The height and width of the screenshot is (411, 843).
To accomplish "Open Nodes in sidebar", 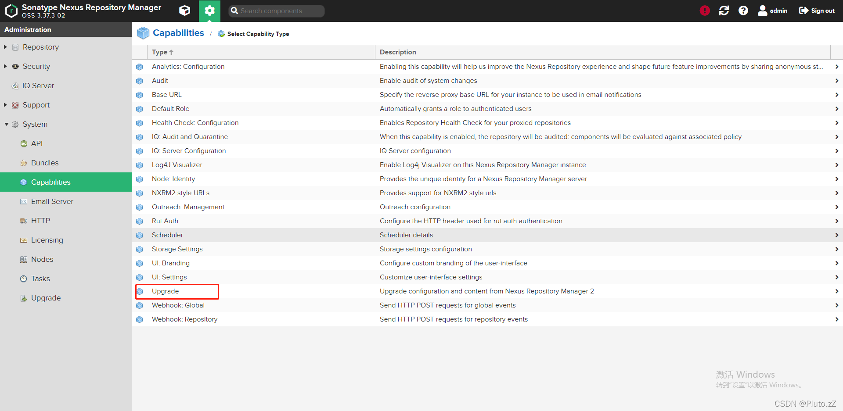I will (42, 259).
